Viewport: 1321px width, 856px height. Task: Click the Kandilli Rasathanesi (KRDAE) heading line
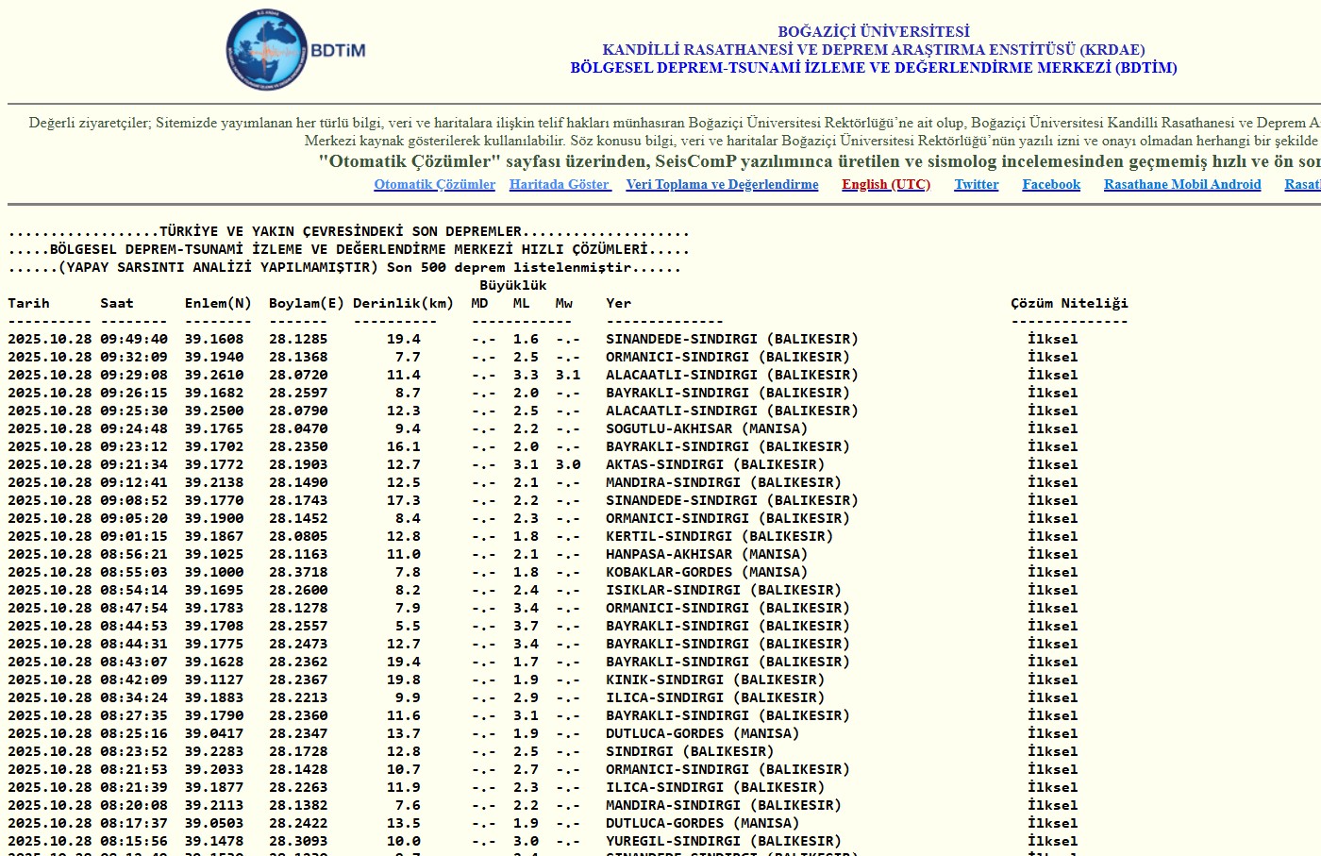point(873,49)
